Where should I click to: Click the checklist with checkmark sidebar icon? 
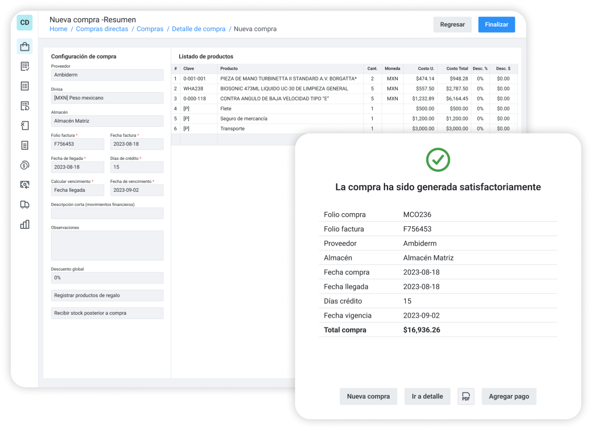click(x=25, y=66)
